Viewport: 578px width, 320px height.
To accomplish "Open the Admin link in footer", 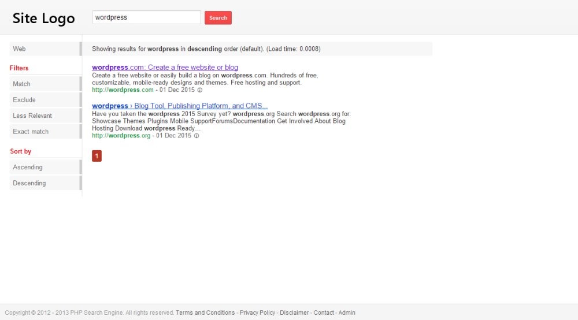I will (347, 312).
